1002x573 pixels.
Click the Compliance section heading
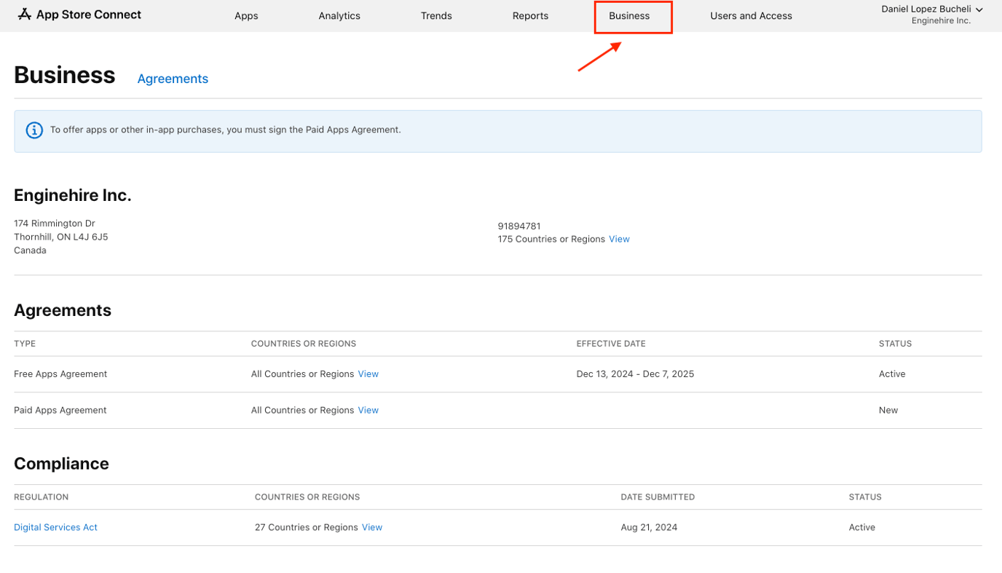point(61,464)
